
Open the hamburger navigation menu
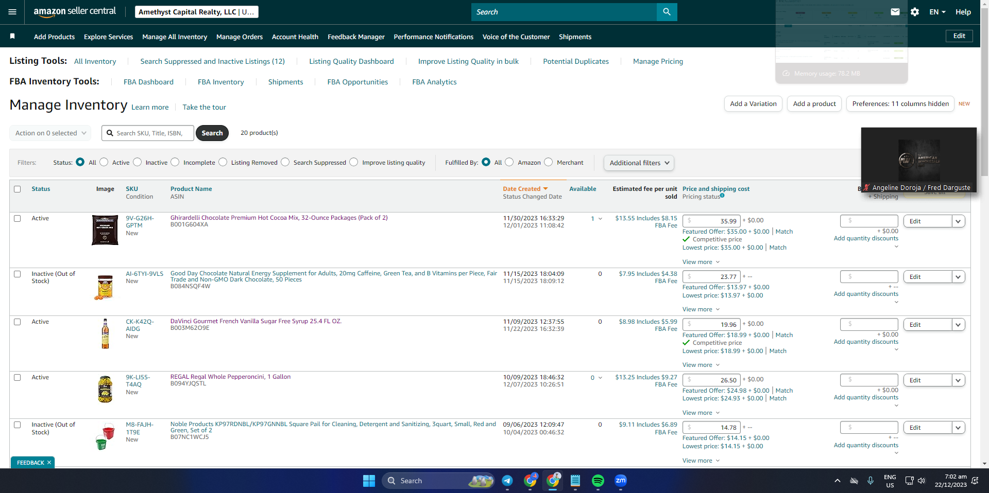tap(12, 12)
